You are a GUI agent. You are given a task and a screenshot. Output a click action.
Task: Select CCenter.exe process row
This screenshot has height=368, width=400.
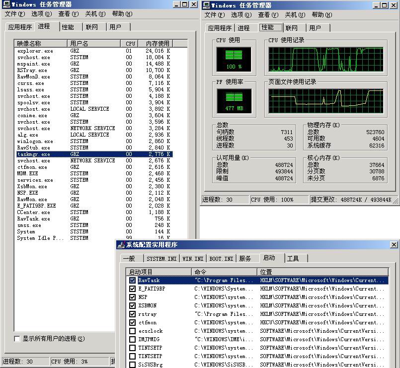(x=94, y=212)
